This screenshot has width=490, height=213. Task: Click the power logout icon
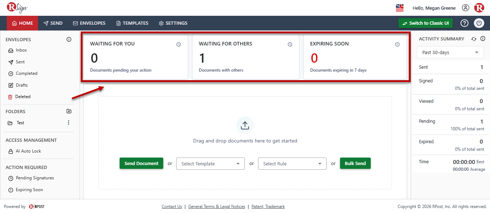[479, 23]
